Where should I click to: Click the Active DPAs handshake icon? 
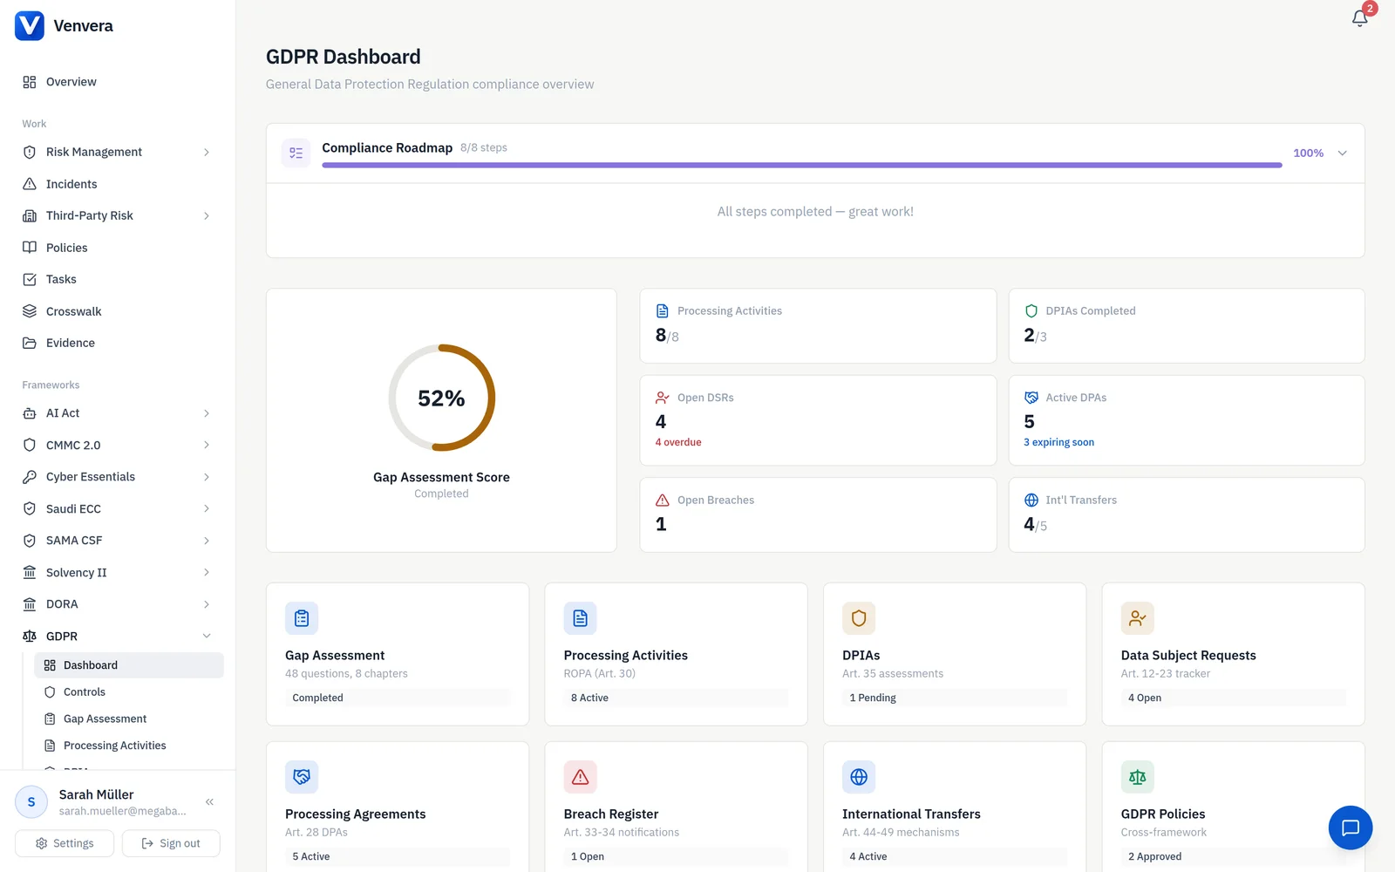click(1031, 398)
